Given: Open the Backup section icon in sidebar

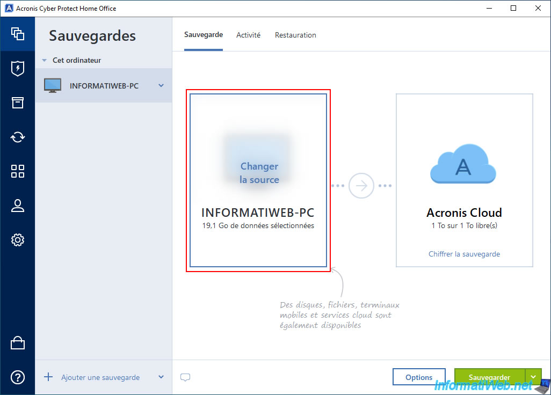Looking at the screenshot, I should [x=18, y=34].
